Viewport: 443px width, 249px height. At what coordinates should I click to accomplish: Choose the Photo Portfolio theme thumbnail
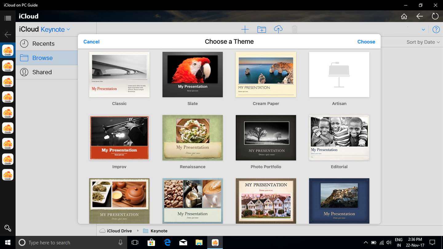pos(266,138)
